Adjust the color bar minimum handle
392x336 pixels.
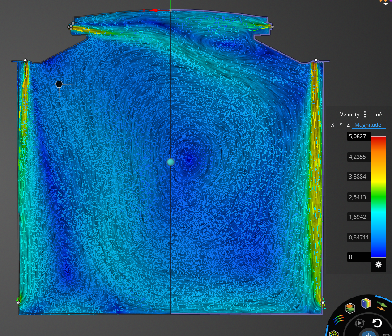379,257
